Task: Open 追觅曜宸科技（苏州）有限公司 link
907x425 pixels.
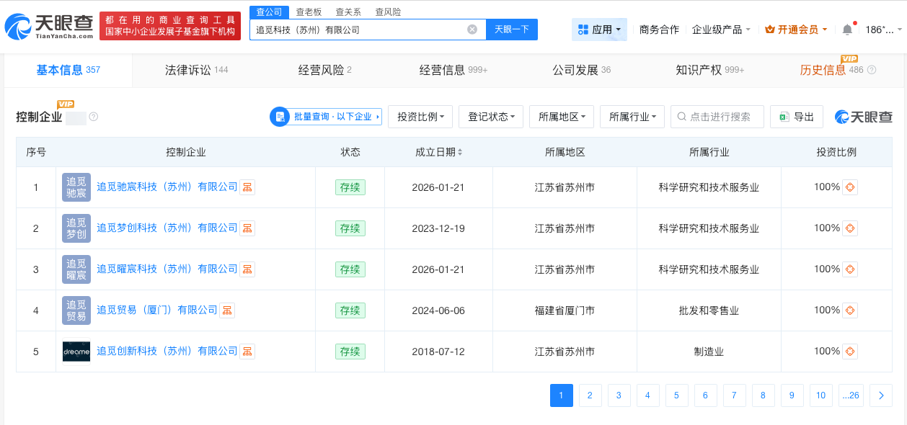Action: click(167, 269)
